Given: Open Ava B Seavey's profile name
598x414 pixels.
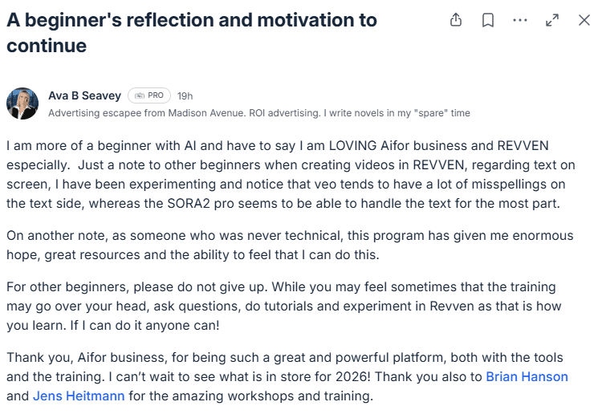Looking at the screenshot, I should 84,95.
